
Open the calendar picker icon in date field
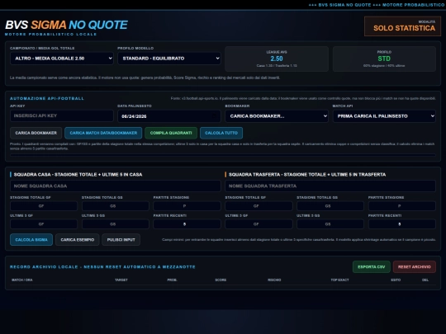click(x=214, y=116)
